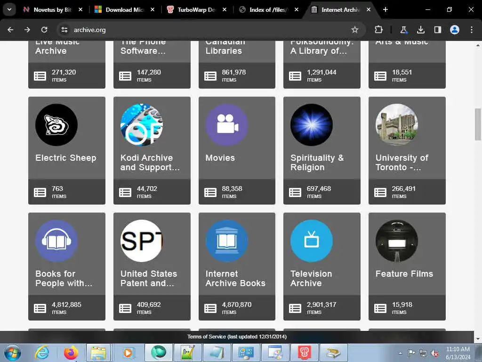Open the Movies collection title
The image size is (482, 362).
point(220,158)
